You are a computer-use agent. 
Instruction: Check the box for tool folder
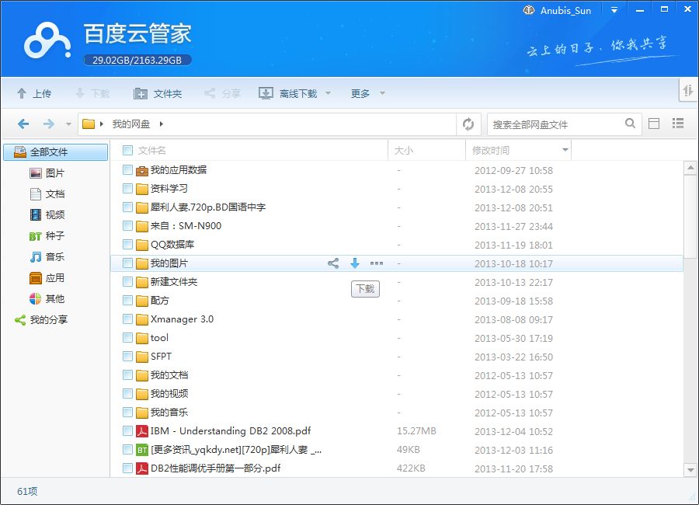pos(127,338)
